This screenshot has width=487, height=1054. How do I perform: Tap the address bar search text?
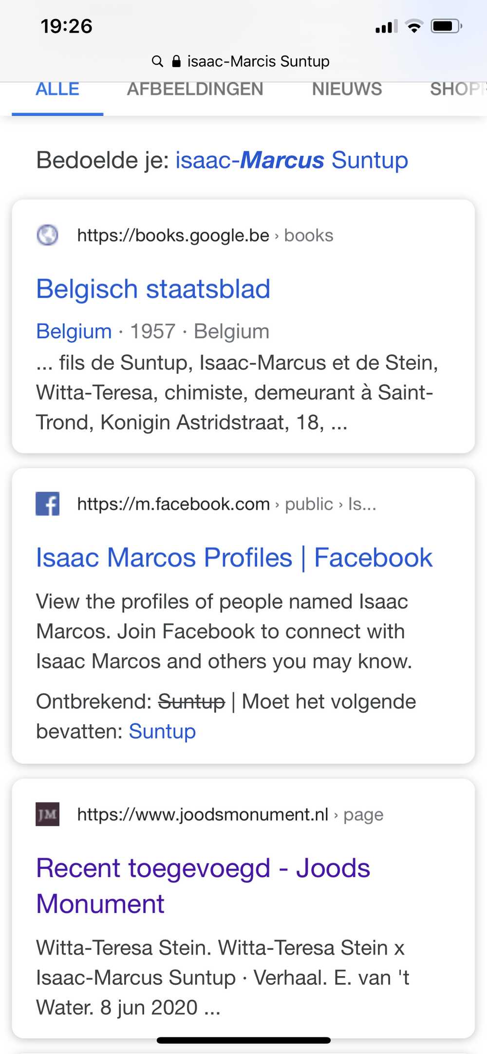(258, 61)
